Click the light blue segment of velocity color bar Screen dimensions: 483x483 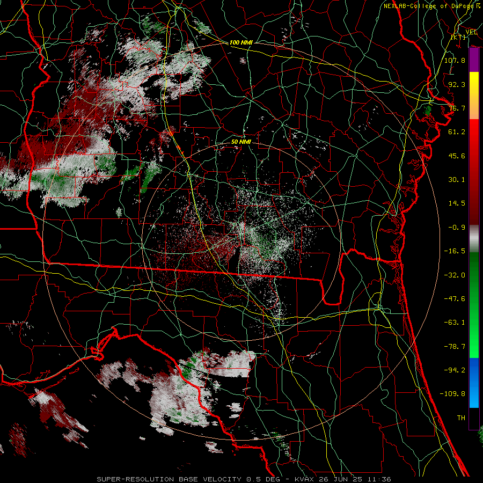[x=474, y=383]
